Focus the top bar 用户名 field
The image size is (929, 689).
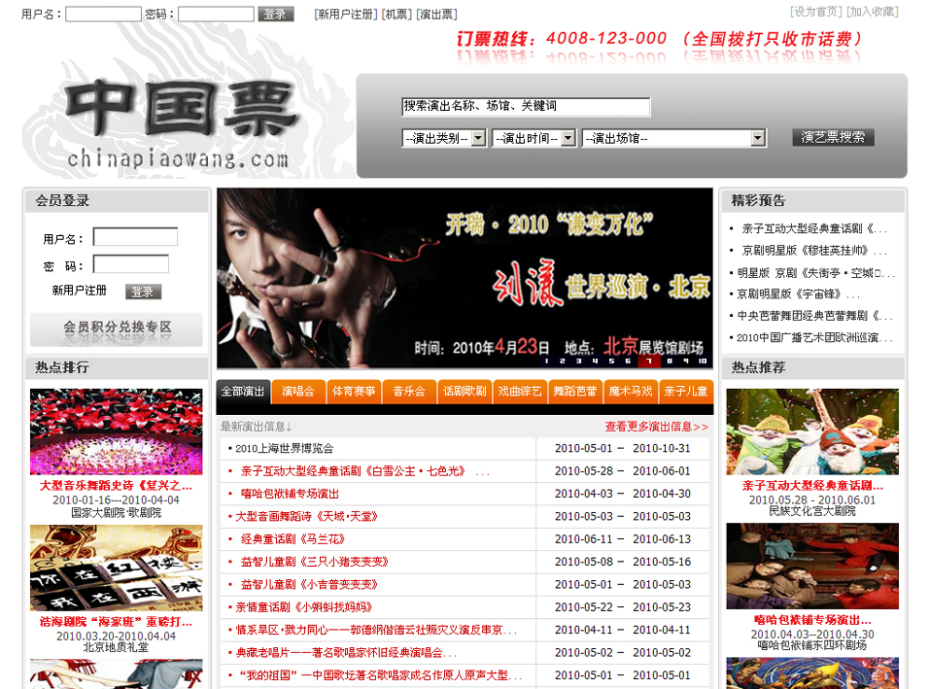tap(103, 15)
